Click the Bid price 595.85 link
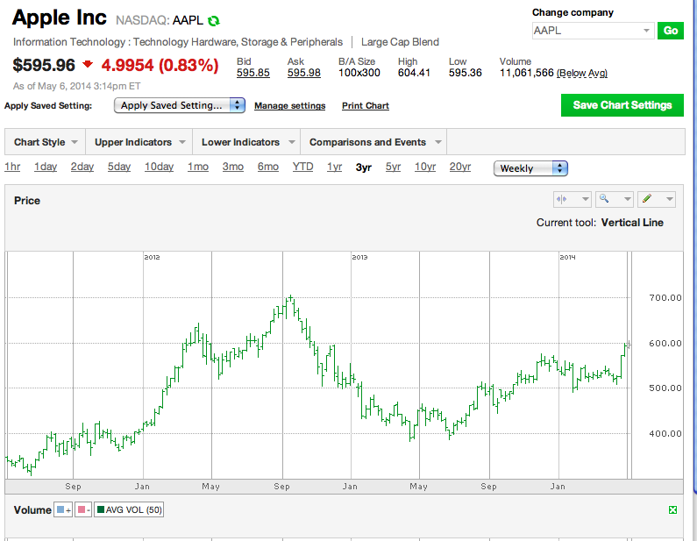Screen dimensions: 697x541 coord(252,73)
